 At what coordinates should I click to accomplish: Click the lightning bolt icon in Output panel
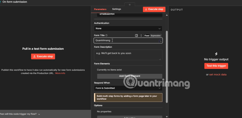point(216,54)
